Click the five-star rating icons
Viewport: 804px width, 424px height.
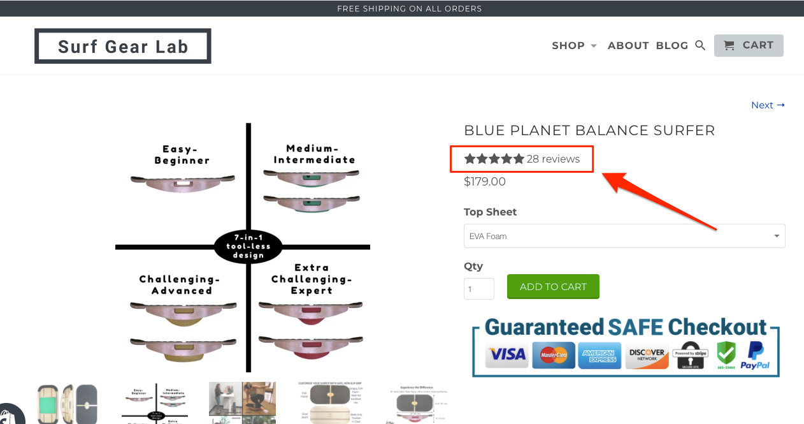[x=494, y=159]
